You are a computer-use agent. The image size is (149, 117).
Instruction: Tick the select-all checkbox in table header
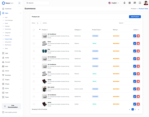(x=34, y=30)
